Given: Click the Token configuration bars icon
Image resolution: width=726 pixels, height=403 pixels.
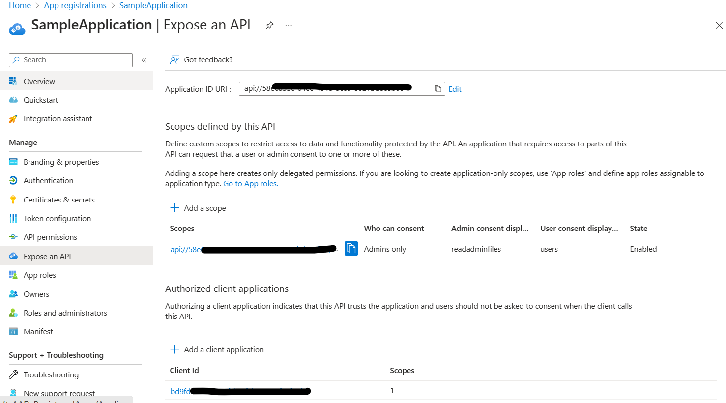Looking at the screenshot, I should (x=13, y=219).
